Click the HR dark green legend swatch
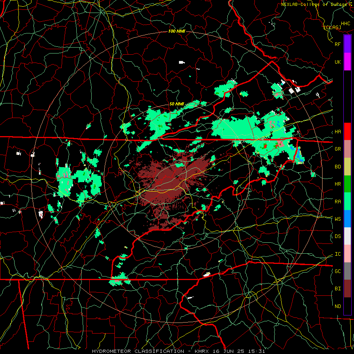The height and width of the screenshot is (354, 354). [347, 184]
